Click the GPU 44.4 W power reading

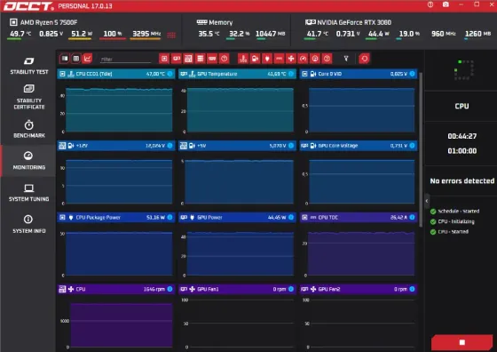click(376, 34)
